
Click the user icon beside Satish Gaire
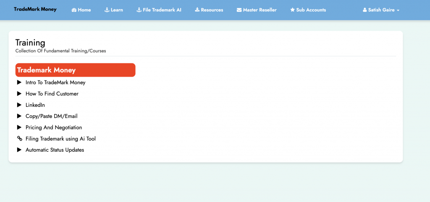point(364,10)
